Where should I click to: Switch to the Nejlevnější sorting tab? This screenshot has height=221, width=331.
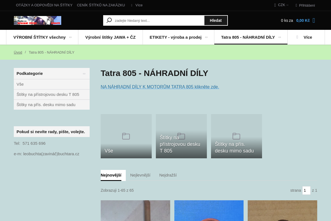tap(140, 175)
